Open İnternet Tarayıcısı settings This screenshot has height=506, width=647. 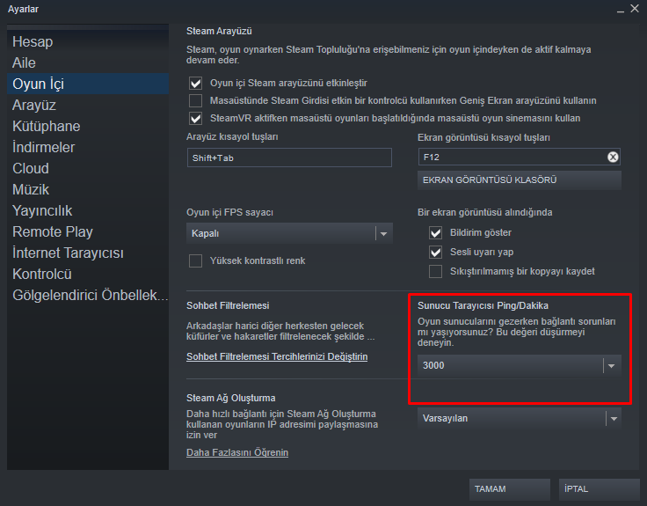[88, 253]
